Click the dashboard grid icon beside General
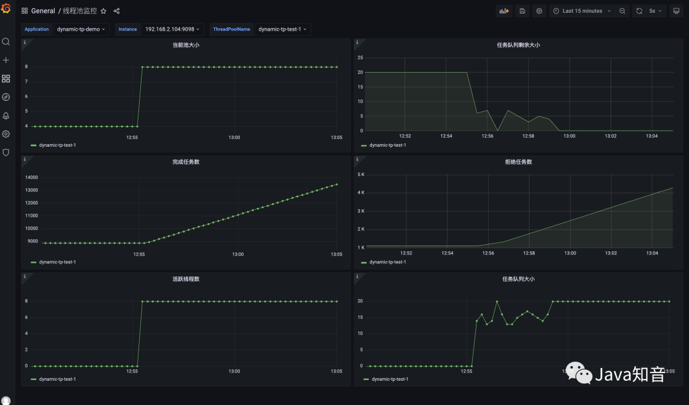The height and width of the screenshot is (405, 689). 25,11
